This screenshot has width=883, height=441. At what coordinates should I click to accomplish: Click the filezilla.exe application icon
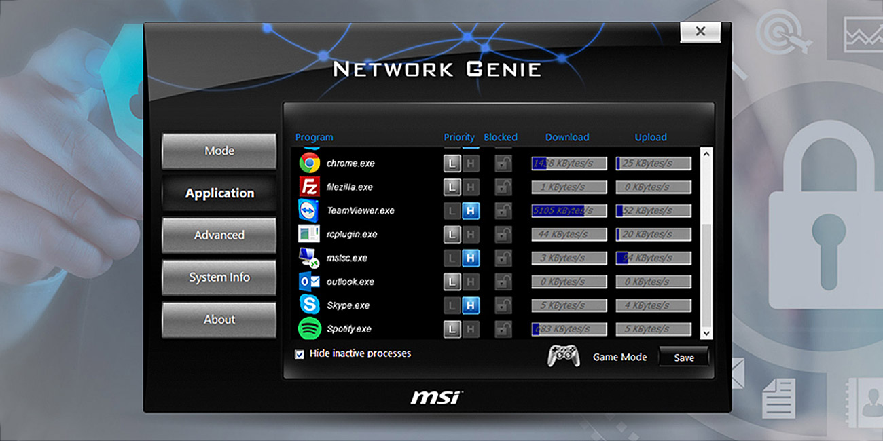[310, 187]
